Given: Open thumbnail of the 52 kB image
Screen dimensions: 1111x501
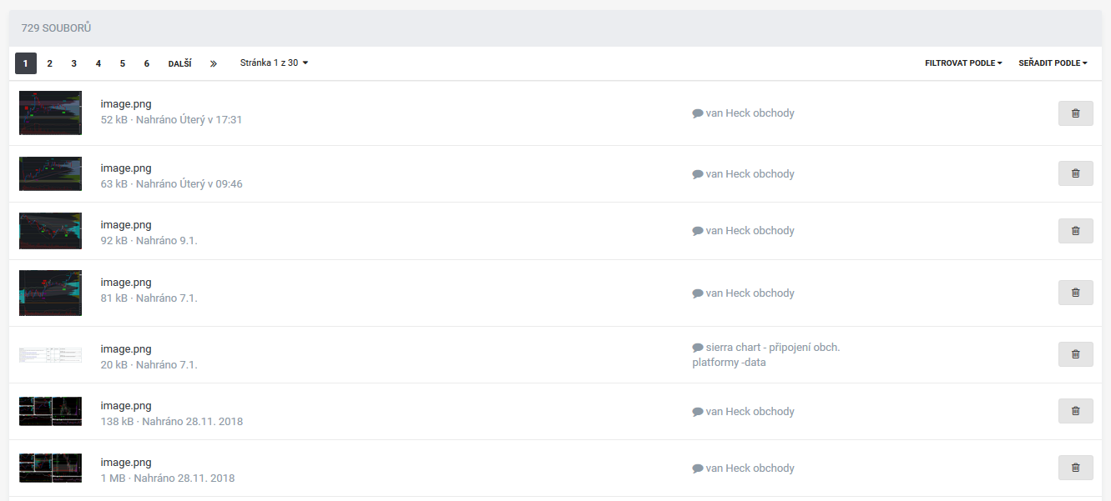Looking at the screenshot, I should tap(50, 113).
